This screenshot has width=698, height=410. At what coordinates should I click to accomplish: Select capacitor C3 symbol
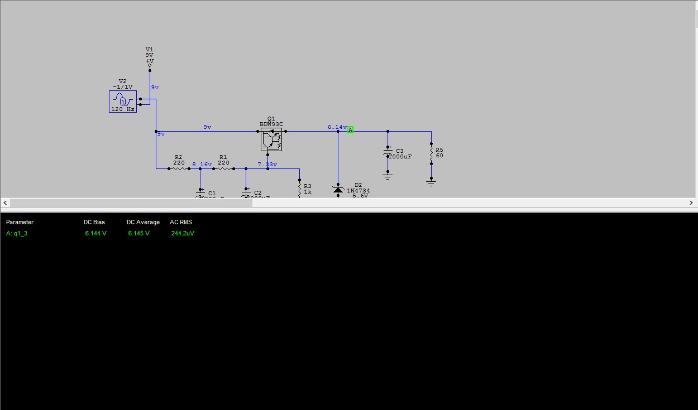point(388,152)
